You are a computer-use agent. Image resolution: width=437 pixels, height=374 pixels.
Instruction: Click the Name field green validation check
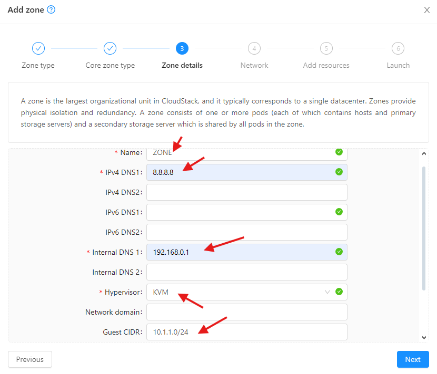click(339, 152)
